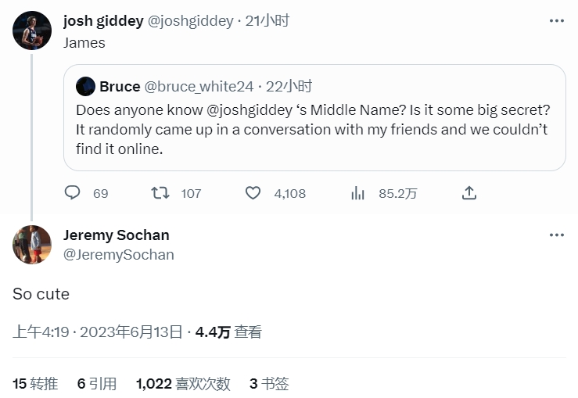
Task: Click the reply icon under josh giddey's tweet
Action: click(73, 193)
